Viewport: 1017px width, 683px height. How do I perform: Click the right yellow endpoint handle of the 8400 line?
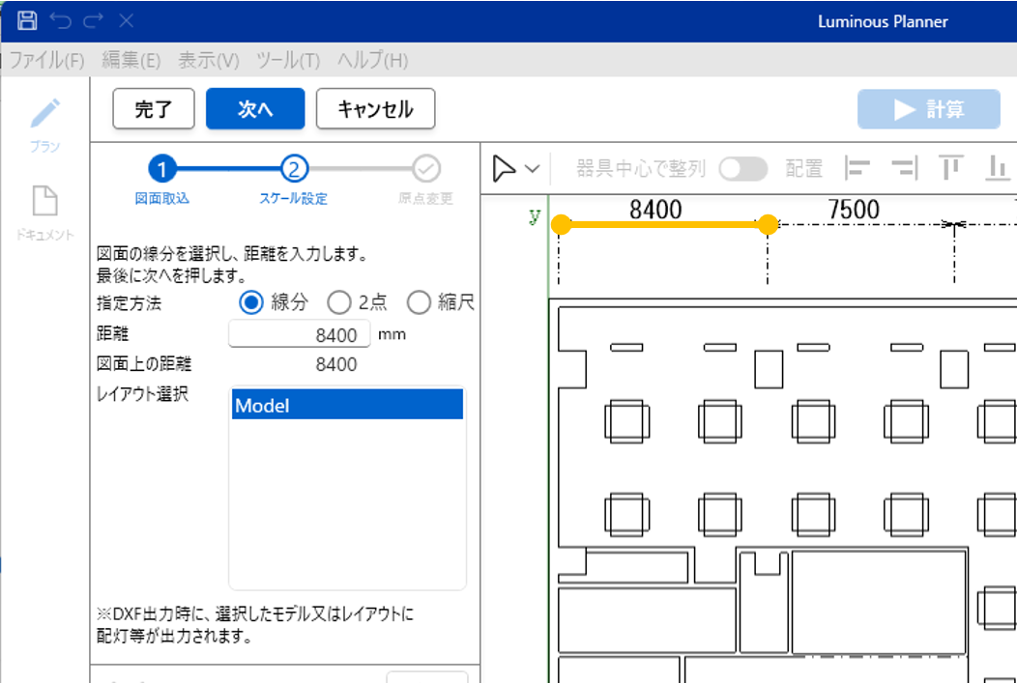[x=768, y=225]
